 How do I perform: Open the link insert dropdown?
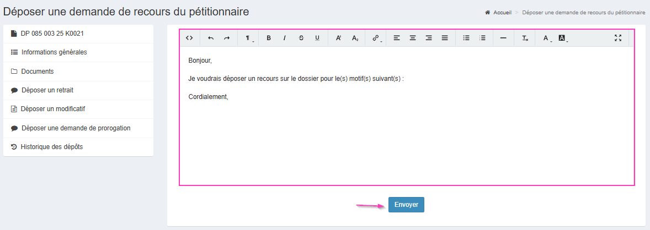click(x=377, y=38)
